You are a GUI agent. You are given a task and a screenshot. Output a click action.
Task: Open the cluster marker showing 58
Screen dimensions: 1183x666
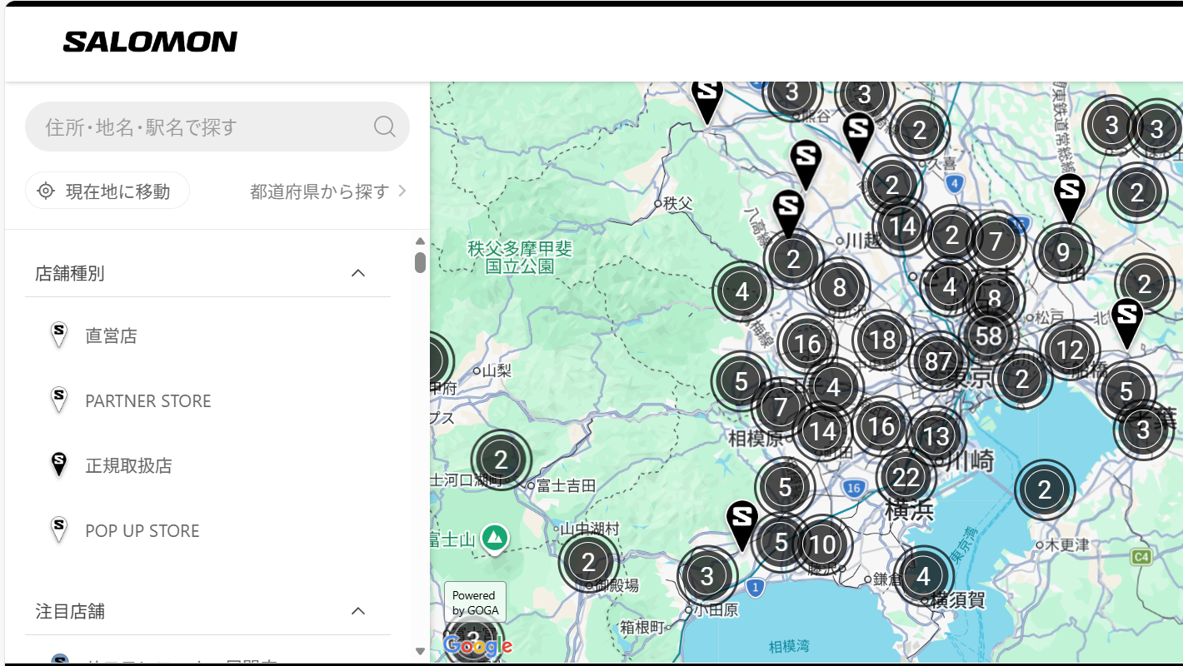(x=988, y=335)
